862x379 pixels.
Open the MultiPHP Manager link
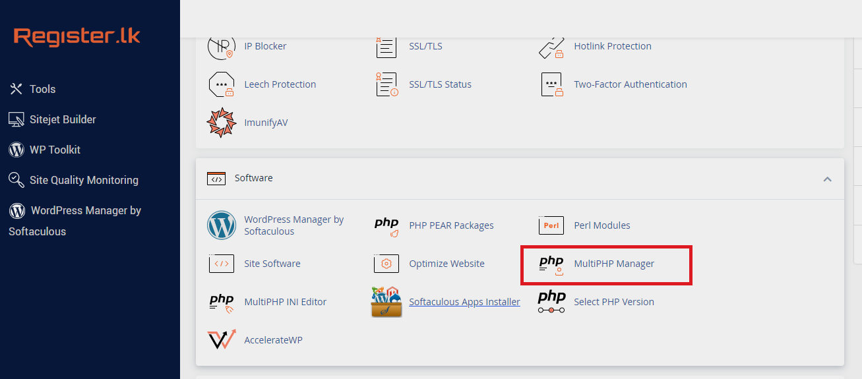coord(614,264)
